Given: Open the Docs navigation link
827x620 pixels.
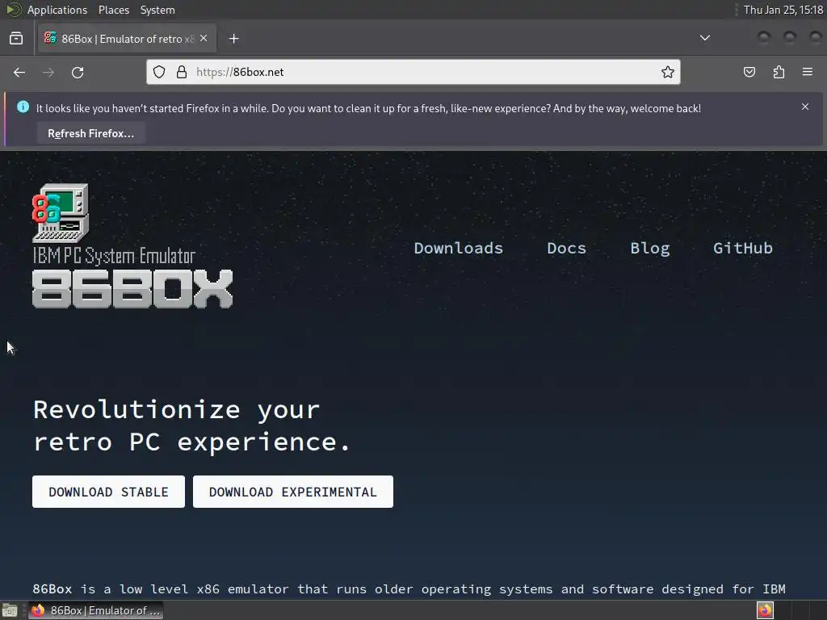Looking at the screenshot, I should click(x=566, y=248).
